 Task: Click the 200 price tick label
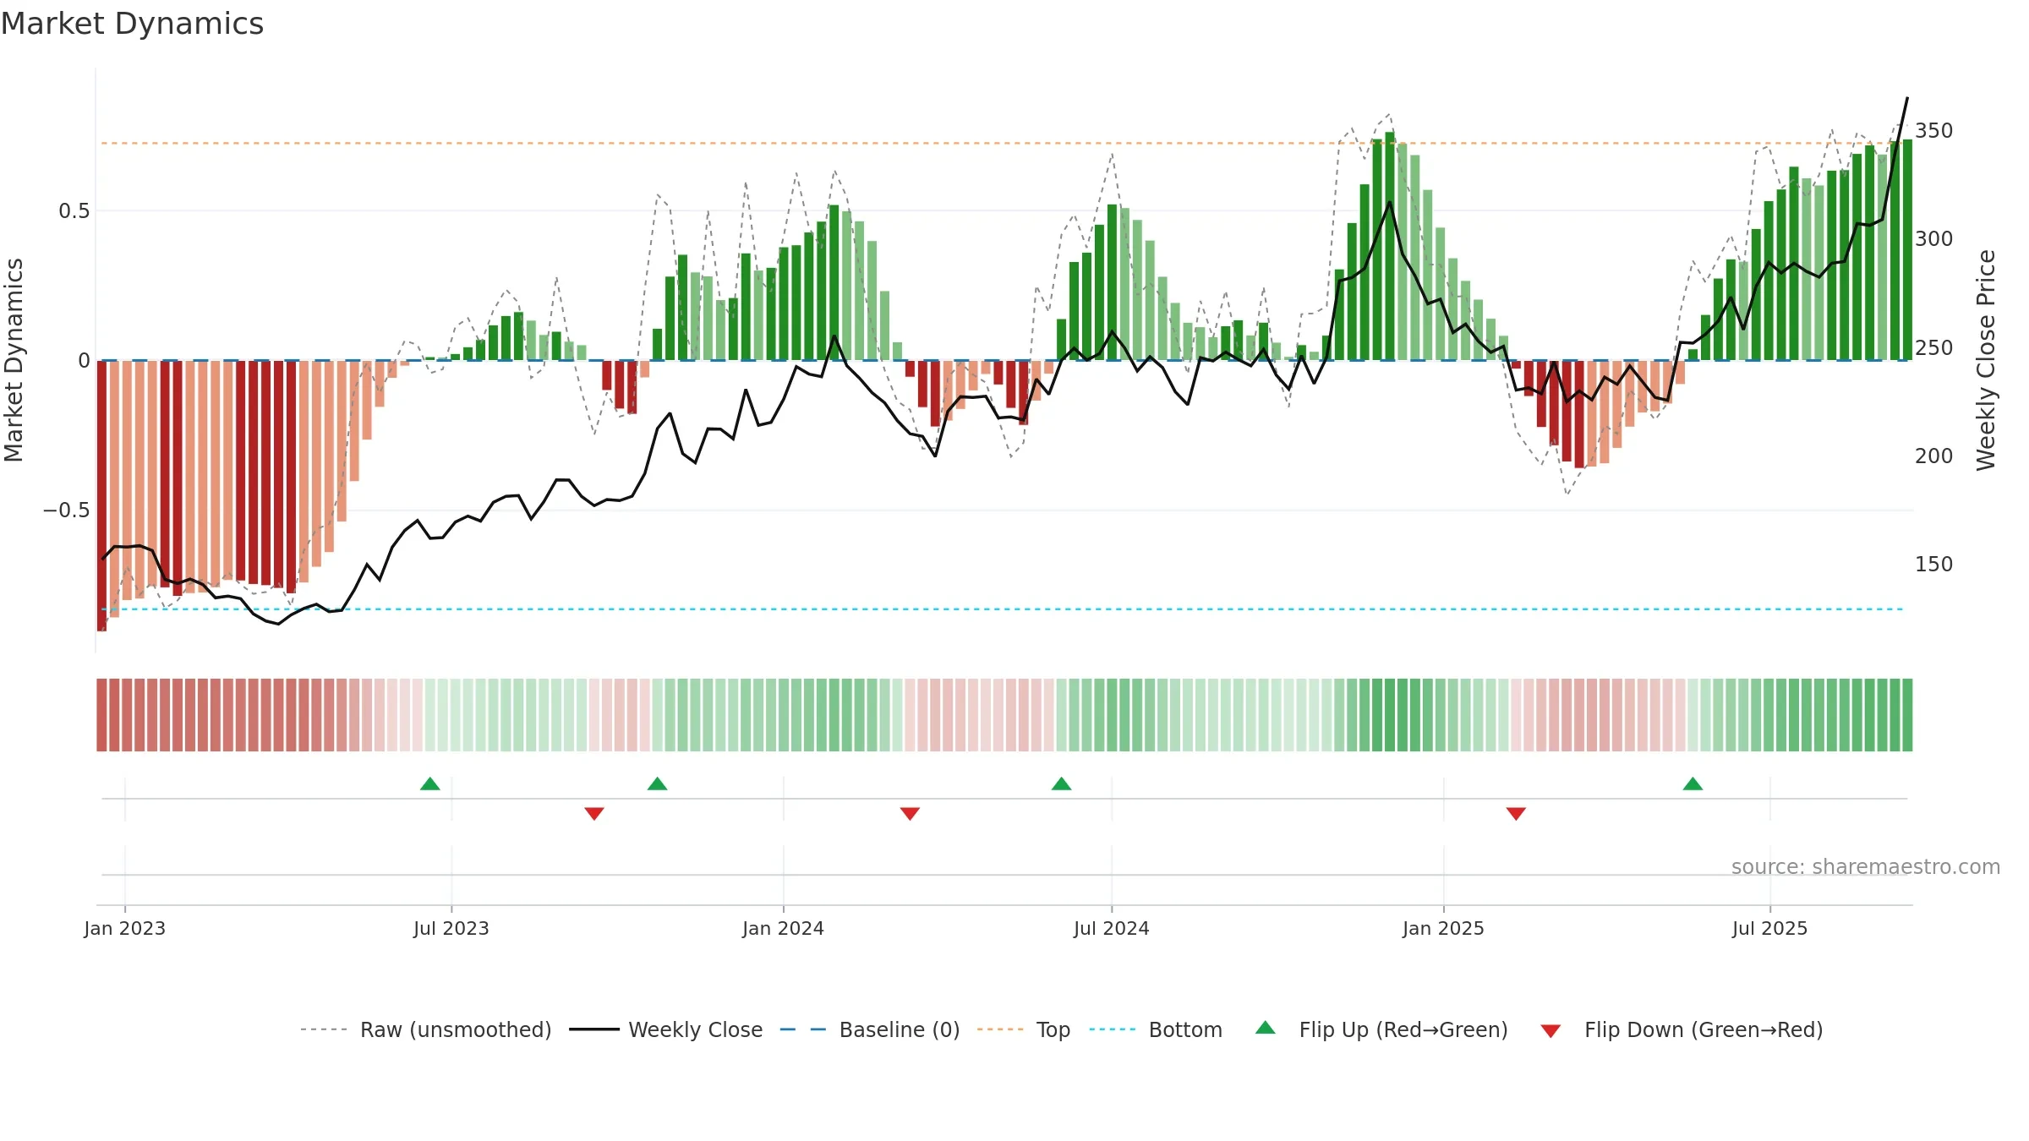[1934, 456]
